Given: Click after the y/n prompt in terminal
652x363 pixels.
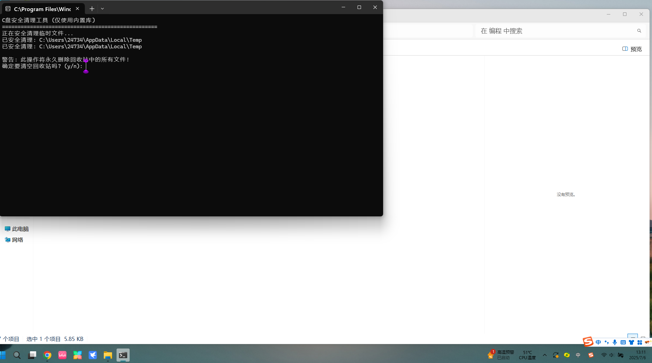Looking at the screenshot, I should coord(86,66).
